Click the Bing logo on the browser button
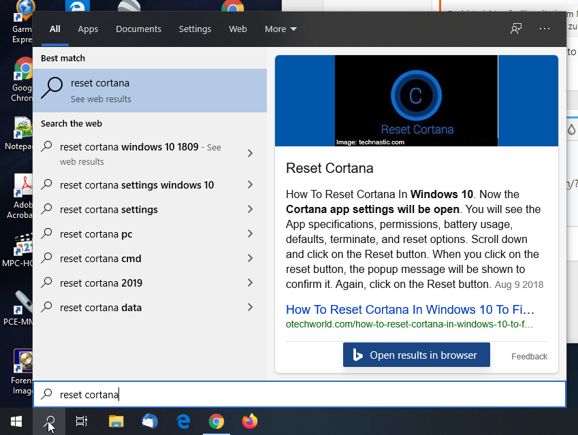 click(x=357, y=355)
